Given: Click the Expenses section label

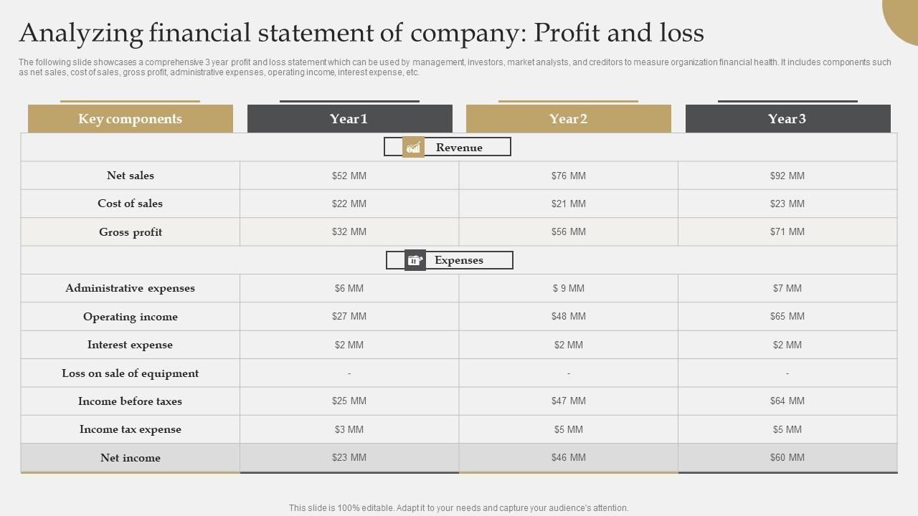Looking at the screenshot, I should (459, 260).
